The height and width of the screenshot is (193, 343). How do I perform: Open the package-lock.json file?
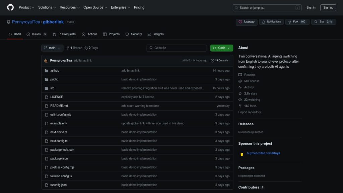point(62,150)
